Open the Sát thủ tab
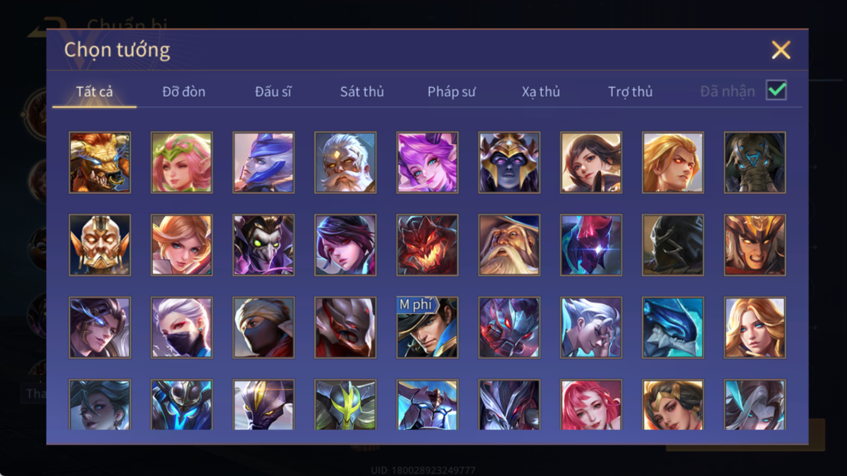Screen dimensions: 847x476 362,92
